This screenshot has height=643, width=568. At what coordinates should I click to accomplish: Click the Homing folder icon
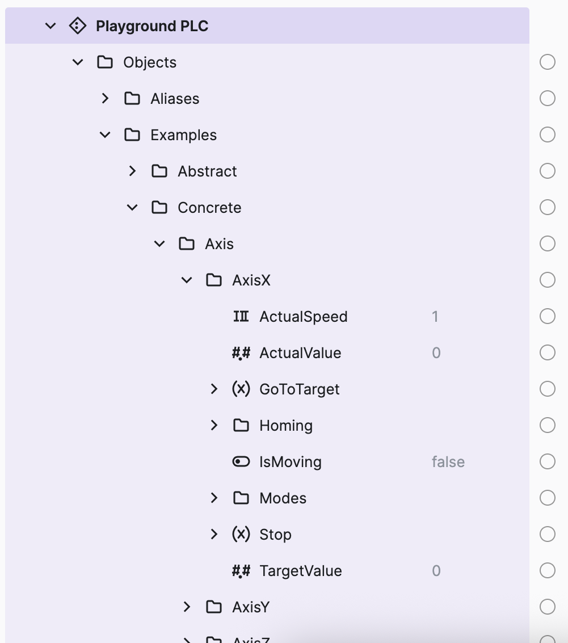[x=241, y=426]
